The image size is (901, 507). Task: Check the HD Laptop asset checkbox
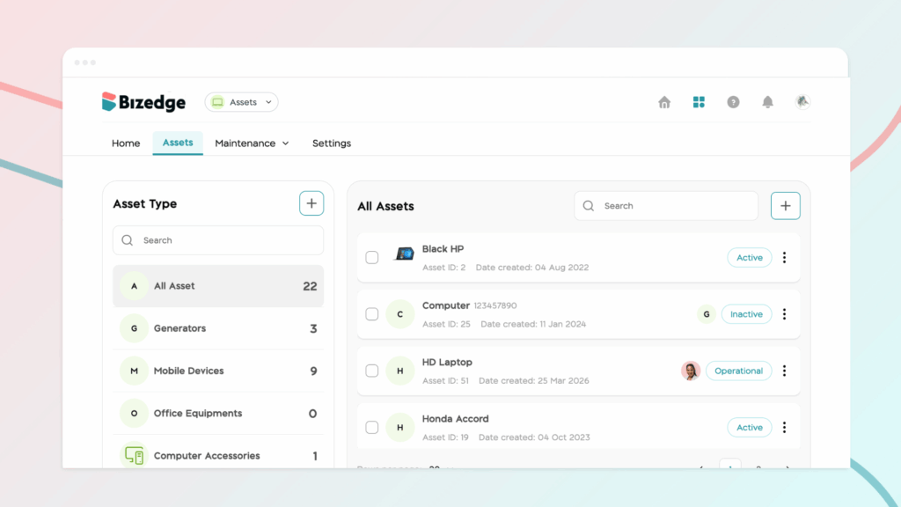(372, 371)
